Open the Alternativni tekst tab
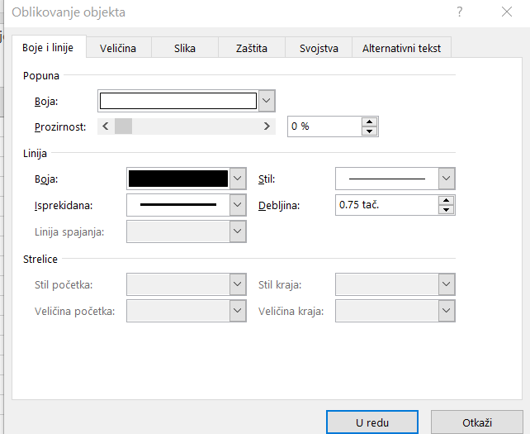The width and height of the screenshot is (530, 434). click(x=401, y=48)
